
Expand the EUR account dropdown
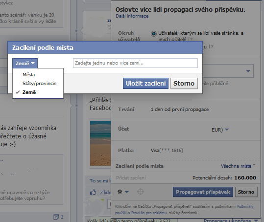pyautogui.click(x=227, y=130)
